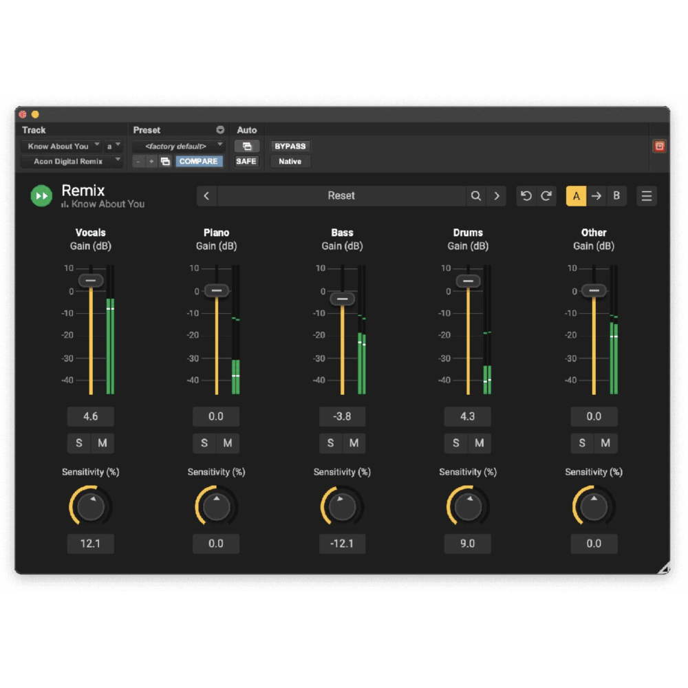688x688 pixels.
Task: Switch to snapshot B
Action: 616,196
